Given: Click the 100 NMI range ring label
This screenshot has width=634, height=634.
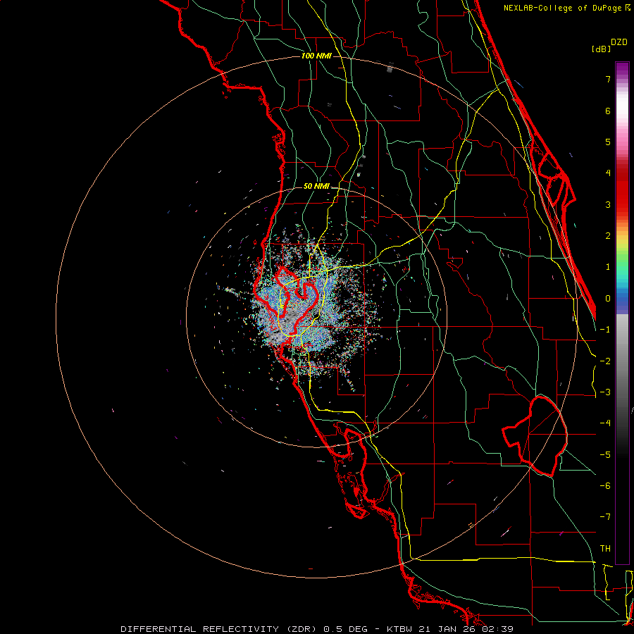Looking at the screenshot, I should [316, 56].
